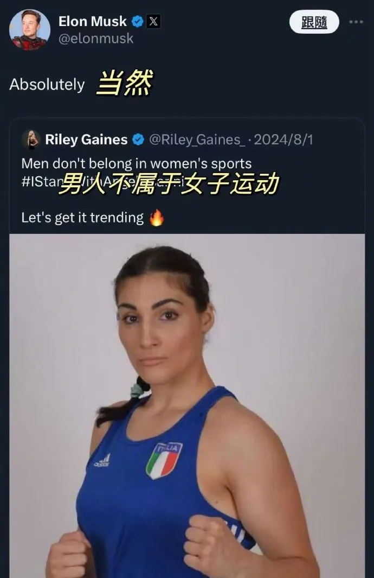Open the quoted tweet's boxer photo
The image size is (374, 578).
187,406
